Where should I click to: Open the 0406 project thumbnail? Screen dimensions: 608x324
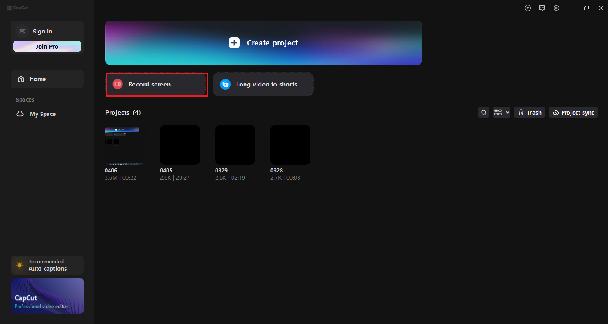(124, 144)
